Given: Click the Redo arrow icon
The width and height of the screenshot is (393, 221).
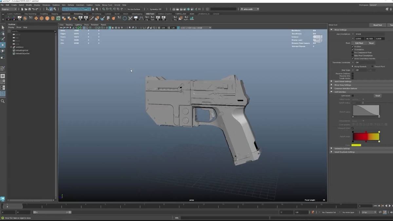Looking at the screenshot, I should point(37,9).
